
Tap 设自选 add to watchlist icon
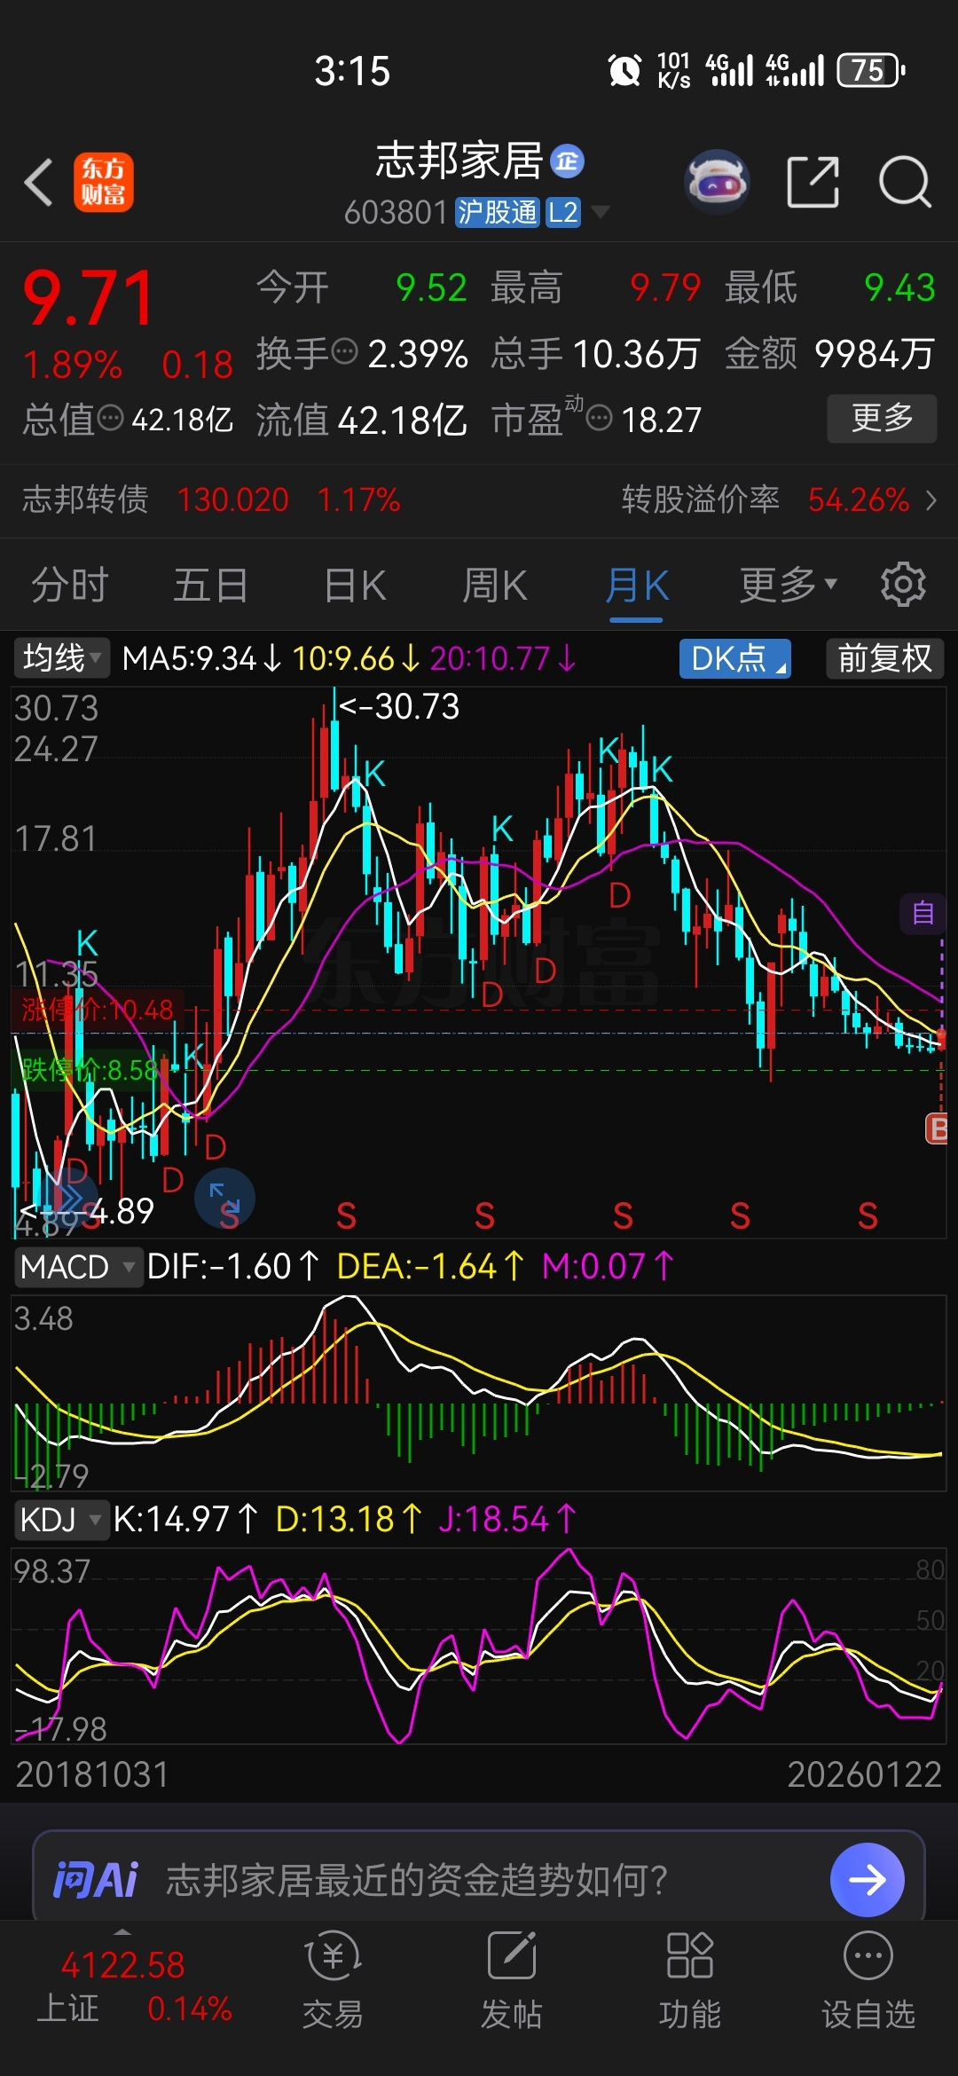(868, 1982)
